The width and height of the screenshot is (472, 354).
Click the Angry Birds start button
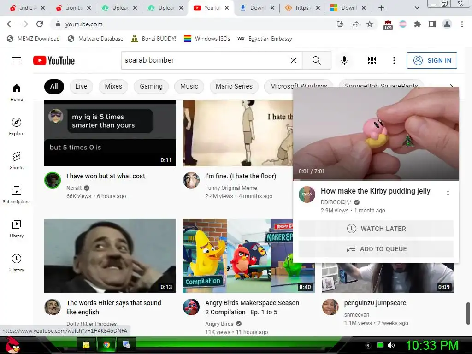[x=12, y=345]
